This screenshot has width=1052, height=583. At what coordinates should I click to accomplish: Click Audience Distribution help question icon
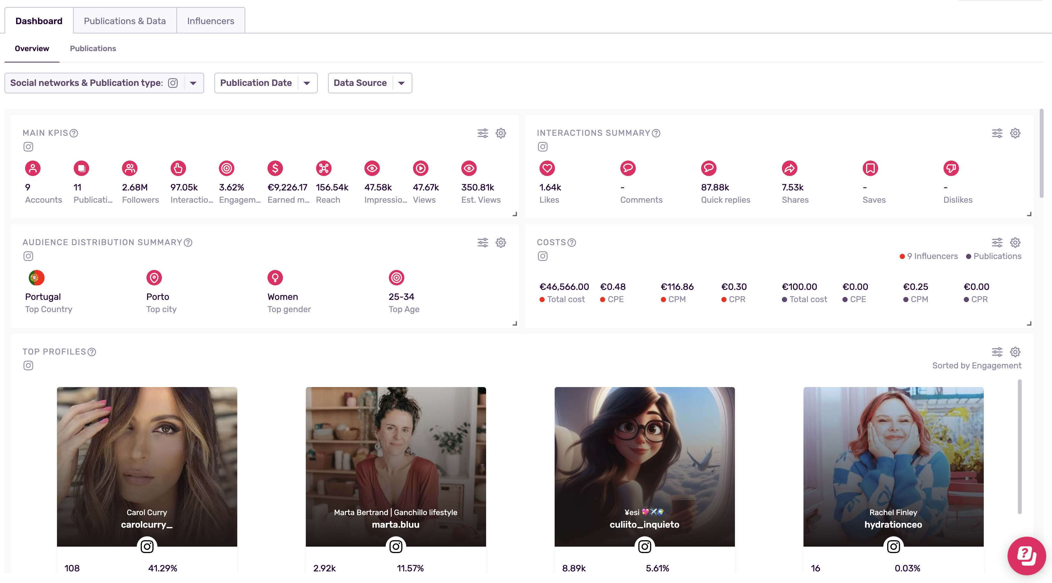[x=188, y=243]
